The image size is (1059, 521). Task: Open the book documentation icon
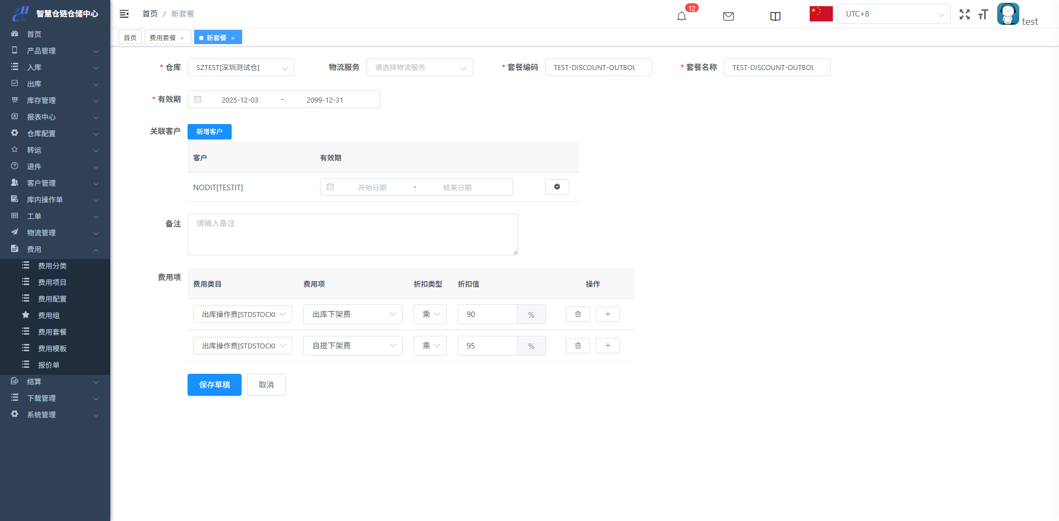[x=775, y=16]
